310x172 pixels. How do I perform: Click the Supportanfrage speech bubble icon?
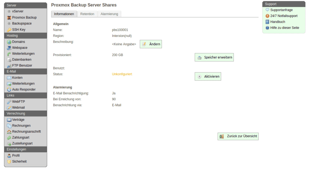click(x=267, y=10)
